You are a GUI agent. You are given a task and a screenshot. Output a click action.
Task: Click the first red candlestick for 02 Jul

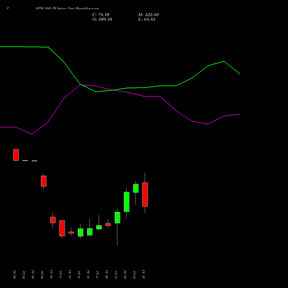point(16,155)
